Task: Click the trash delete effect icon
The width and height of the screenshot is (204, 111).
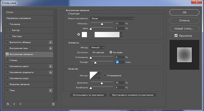Action: (53, 104)
